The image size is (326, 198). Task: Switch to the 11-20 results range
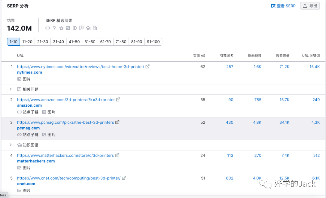tap(27, 42)
